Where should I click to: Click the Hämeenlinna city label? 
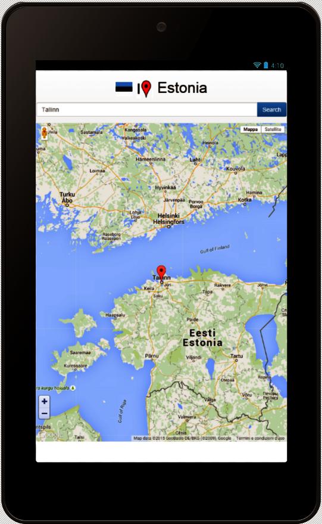(150, 159)
